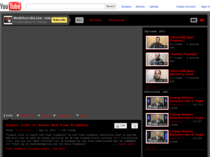Open Lindsey Williams title with 147,531 views
210x157 pixels.
[x=187, y=99]
